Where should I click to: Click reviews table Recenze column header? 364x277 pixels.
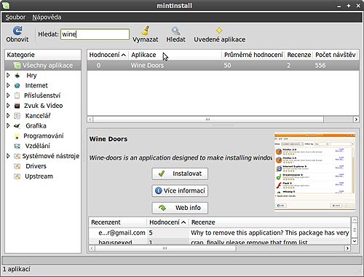(270, 222)
